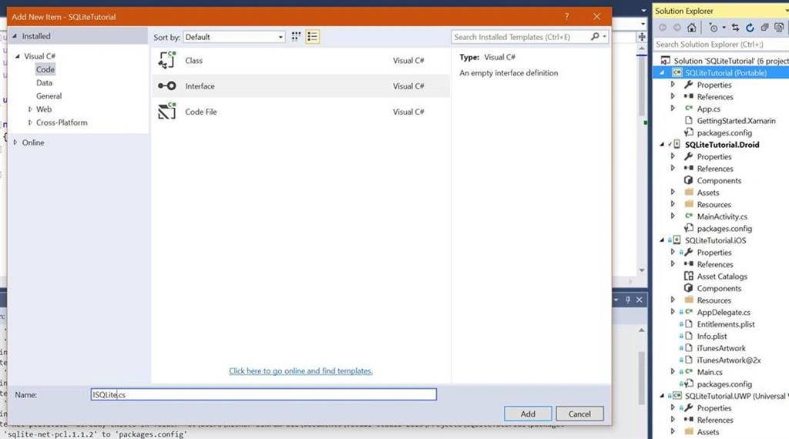
Task: Select AppDelegate.cs file
Action: (x=724, y=312)
